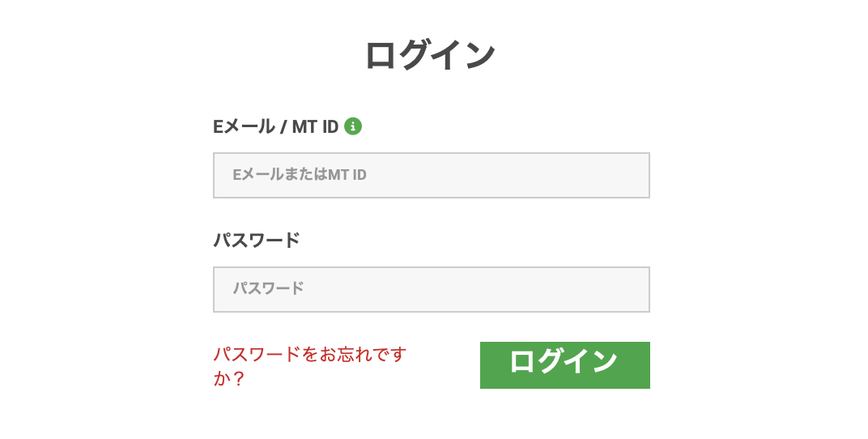Click the green info icon beside MT ID
The width and height of the screenshot is (868, 439).
tap(353, 126)
